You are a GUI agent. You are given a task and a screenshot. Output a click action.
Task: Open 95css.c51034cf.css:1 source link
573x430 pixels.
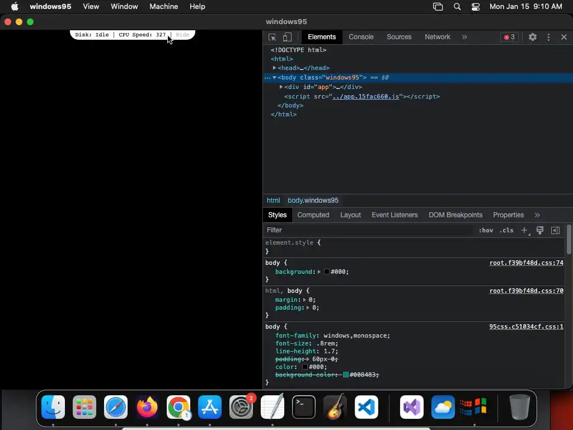tap(526, 326)
